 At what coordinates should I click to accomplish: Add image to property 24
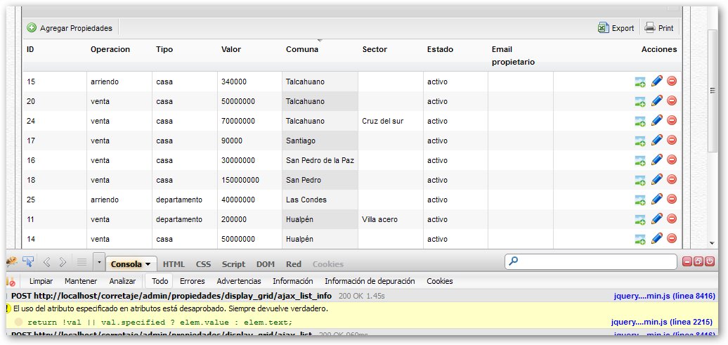coord(639,121)
